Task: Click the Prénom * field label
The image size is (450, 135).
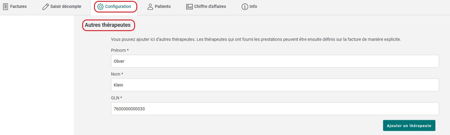Action: pyautogui.click(x=120, y=50)
